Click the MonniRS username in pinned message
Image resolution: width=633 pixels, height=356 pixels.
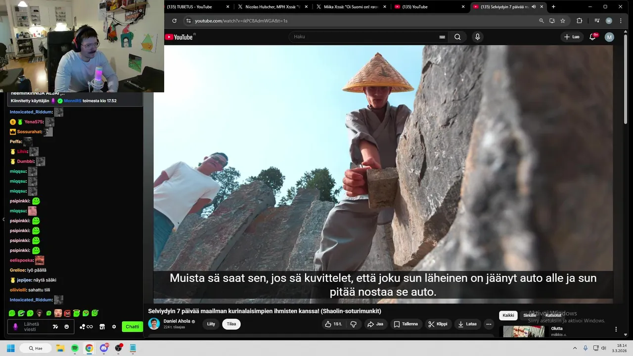pyautogui.click(x=72, y=101)
